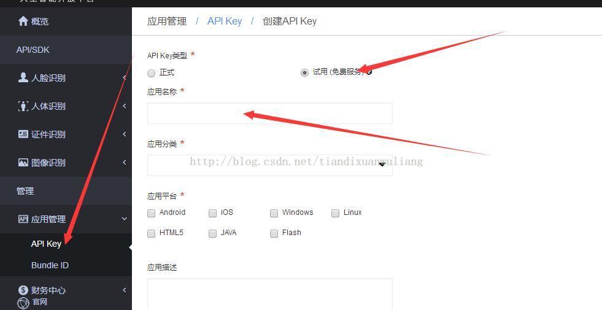Viewport: 602px width, 310px height.
Task: Click the person icon for 人脸识别
Action: click(x=23, y=77)
